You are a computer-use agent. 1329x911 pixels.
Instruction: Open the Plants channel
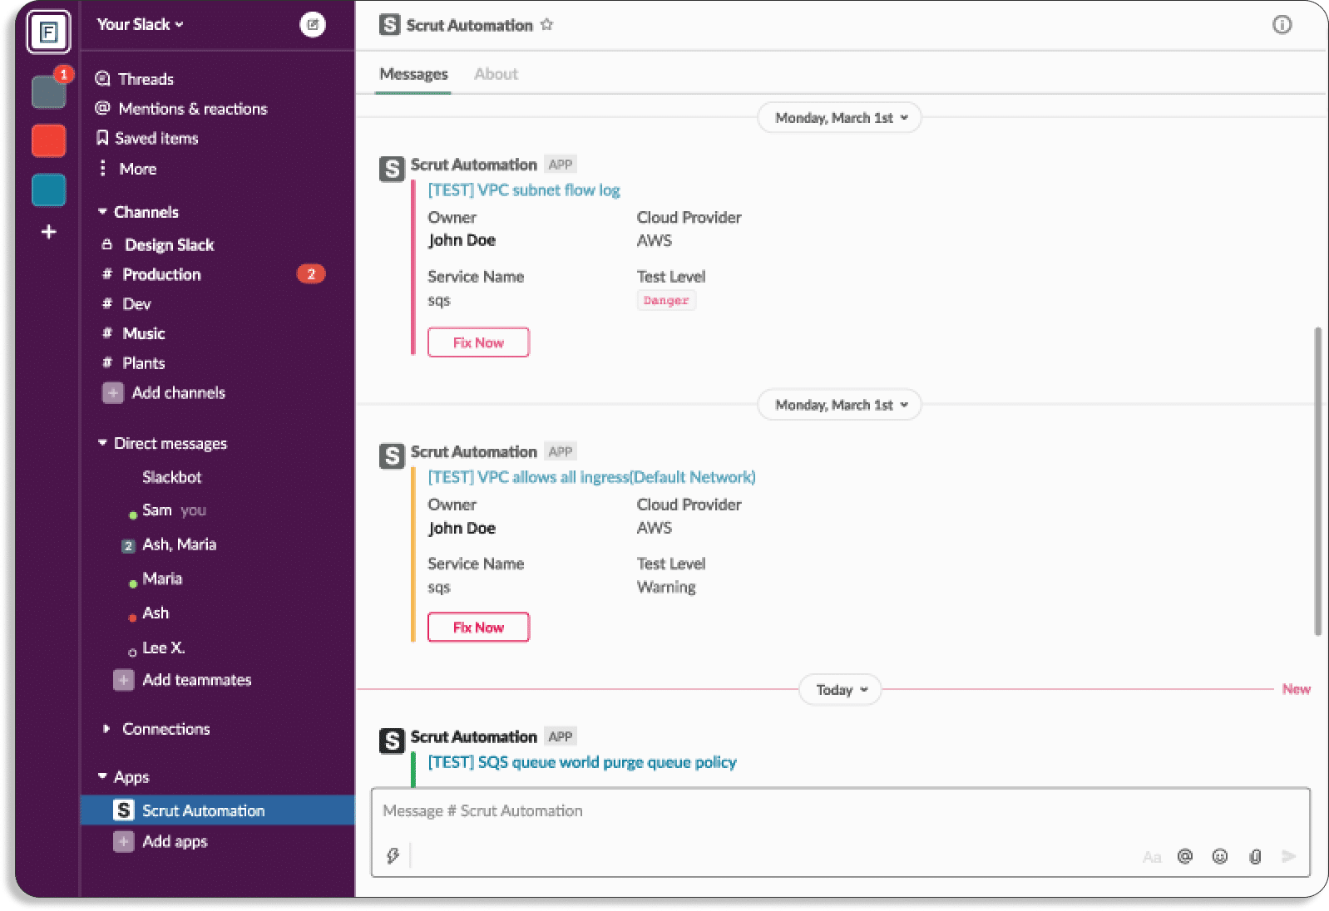133,363
